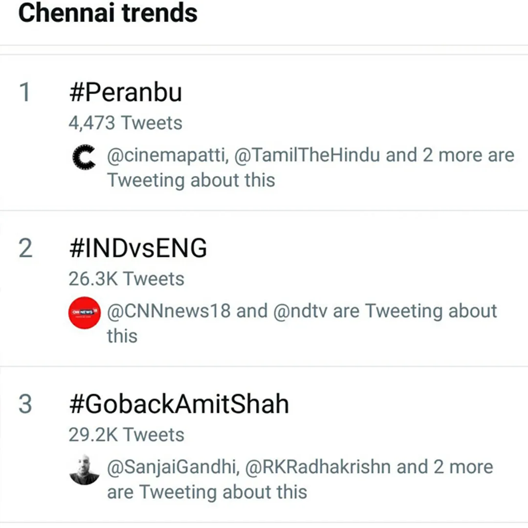Open the #INDvsENG trending hashtag

[x=138, y=248]
